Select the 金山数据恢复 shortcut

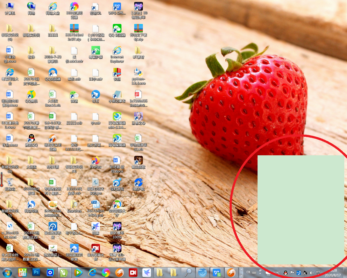53,230
